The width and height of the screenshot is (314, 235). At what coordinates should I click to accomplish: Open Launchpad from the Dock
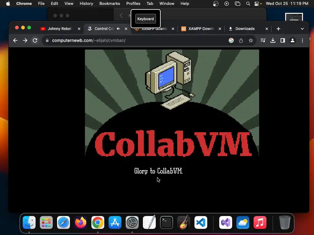point(46,222)
